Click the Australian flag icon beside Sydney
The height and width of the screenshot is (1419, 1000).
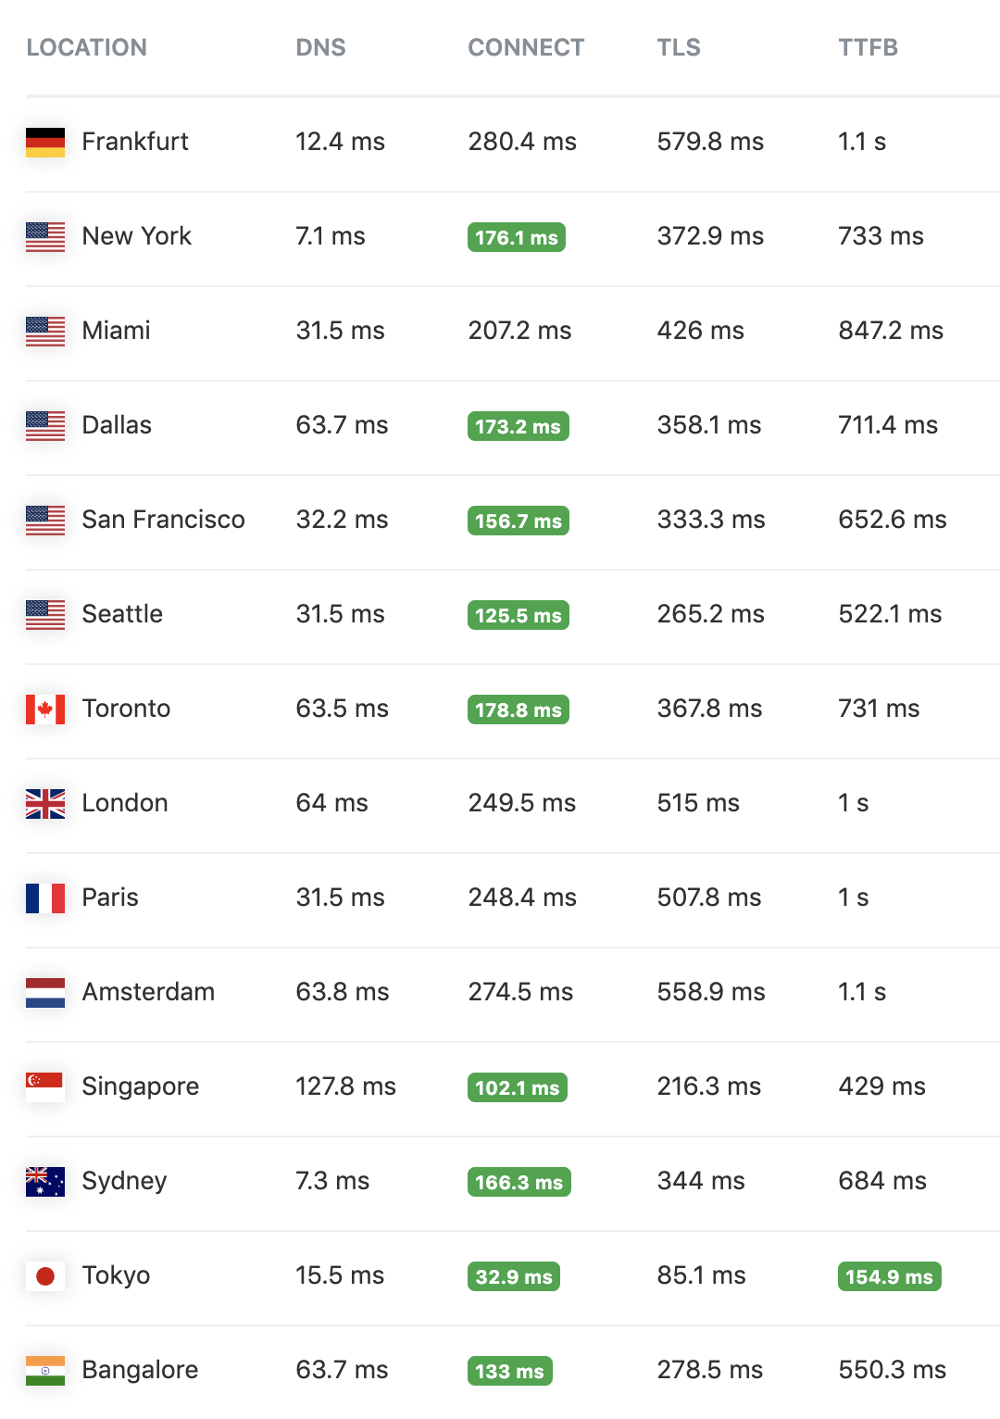[x=45, y=1181]
